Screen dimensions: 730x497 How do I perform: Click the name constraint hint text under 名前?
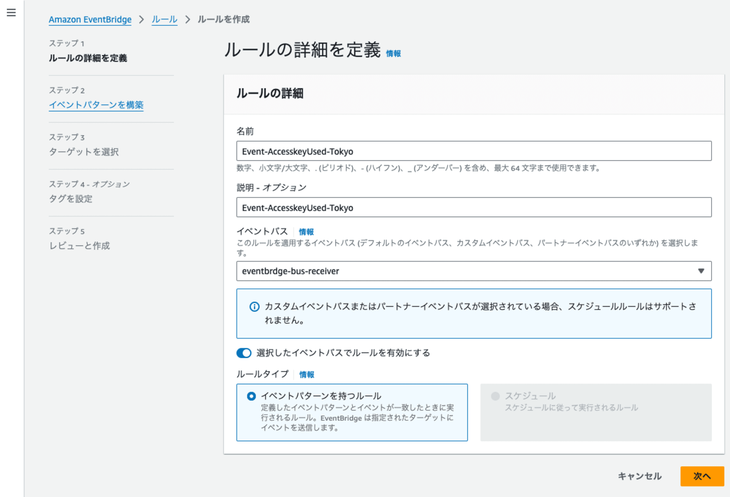click(418, 168)
